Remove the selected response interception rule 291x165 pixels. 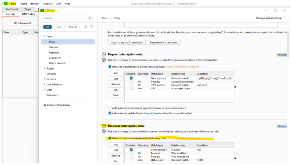116,156
